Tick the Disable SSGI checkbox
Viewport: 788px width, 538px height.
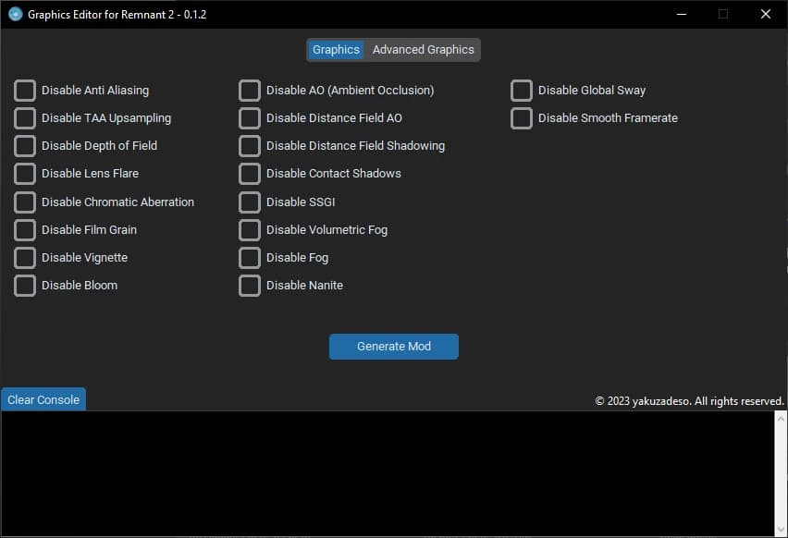tap(250, 202)
